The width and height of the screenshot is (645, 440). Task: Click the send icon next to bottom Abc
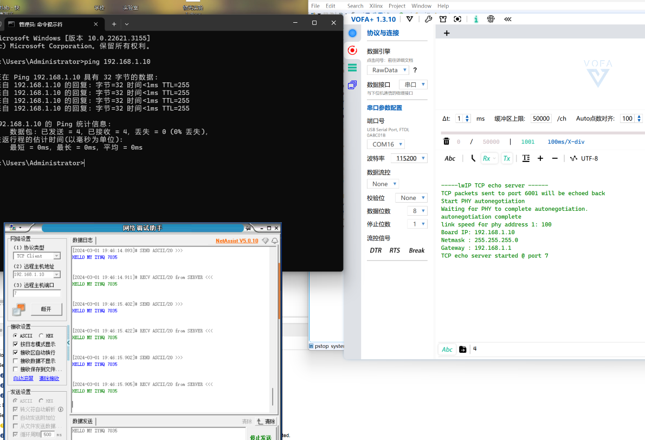[463, 349]
